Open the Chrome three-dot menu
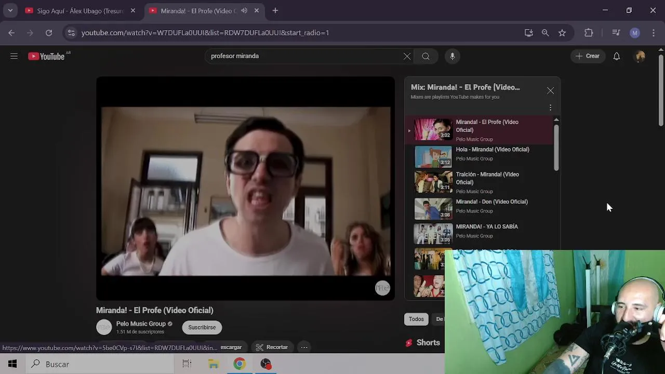Image resolution: width=665 pixels, height=374 pixels. pos(654,33)
